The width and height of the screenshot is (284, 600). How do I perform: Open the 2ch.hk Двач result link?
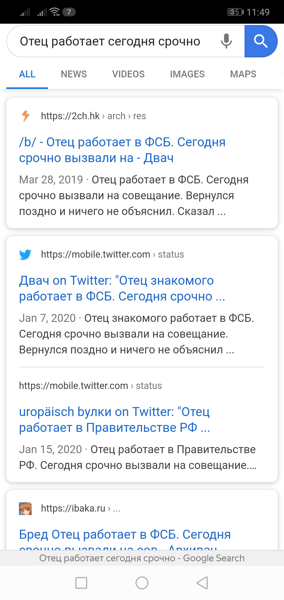pyautogui.click(x=122, y=150)
